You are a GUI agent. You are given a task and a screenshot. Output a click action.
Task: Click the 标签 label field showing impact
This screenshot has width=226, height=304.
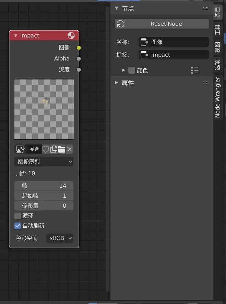174,55
